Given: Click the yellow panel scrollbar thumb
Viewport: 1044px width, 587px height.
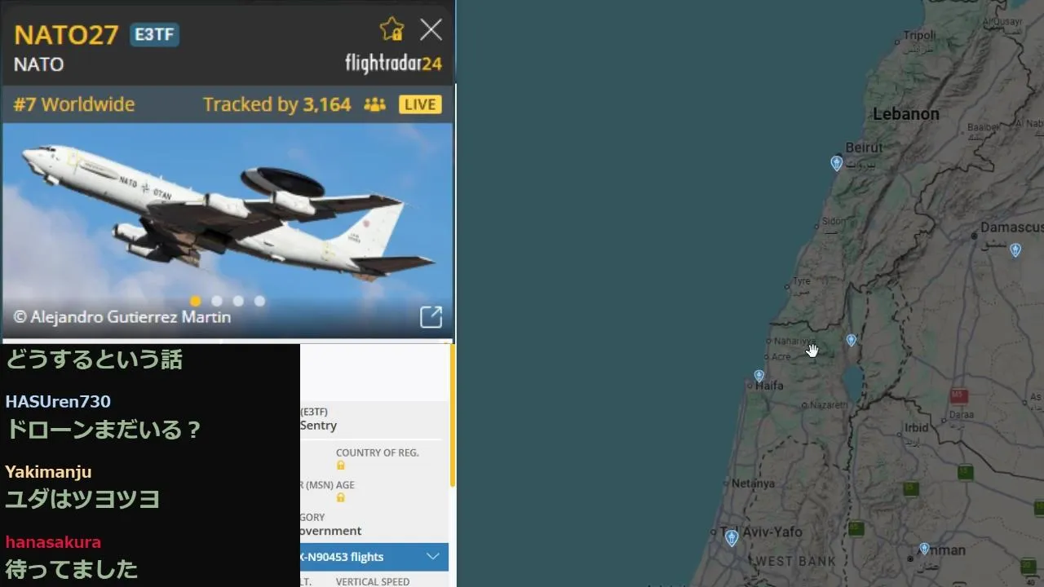Looking at the screenshot, I should [453, 416].
